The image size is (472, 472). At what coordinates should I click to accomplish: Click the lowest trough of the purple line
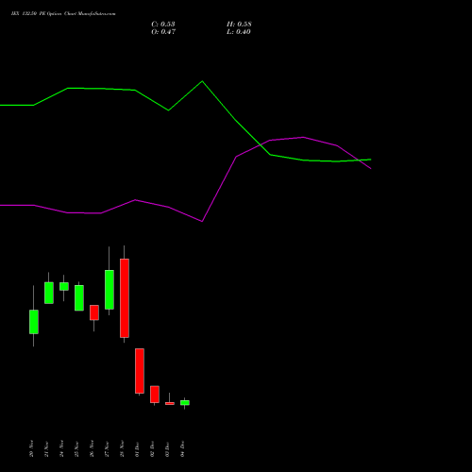pyautogui.click(x=202, y=221)
